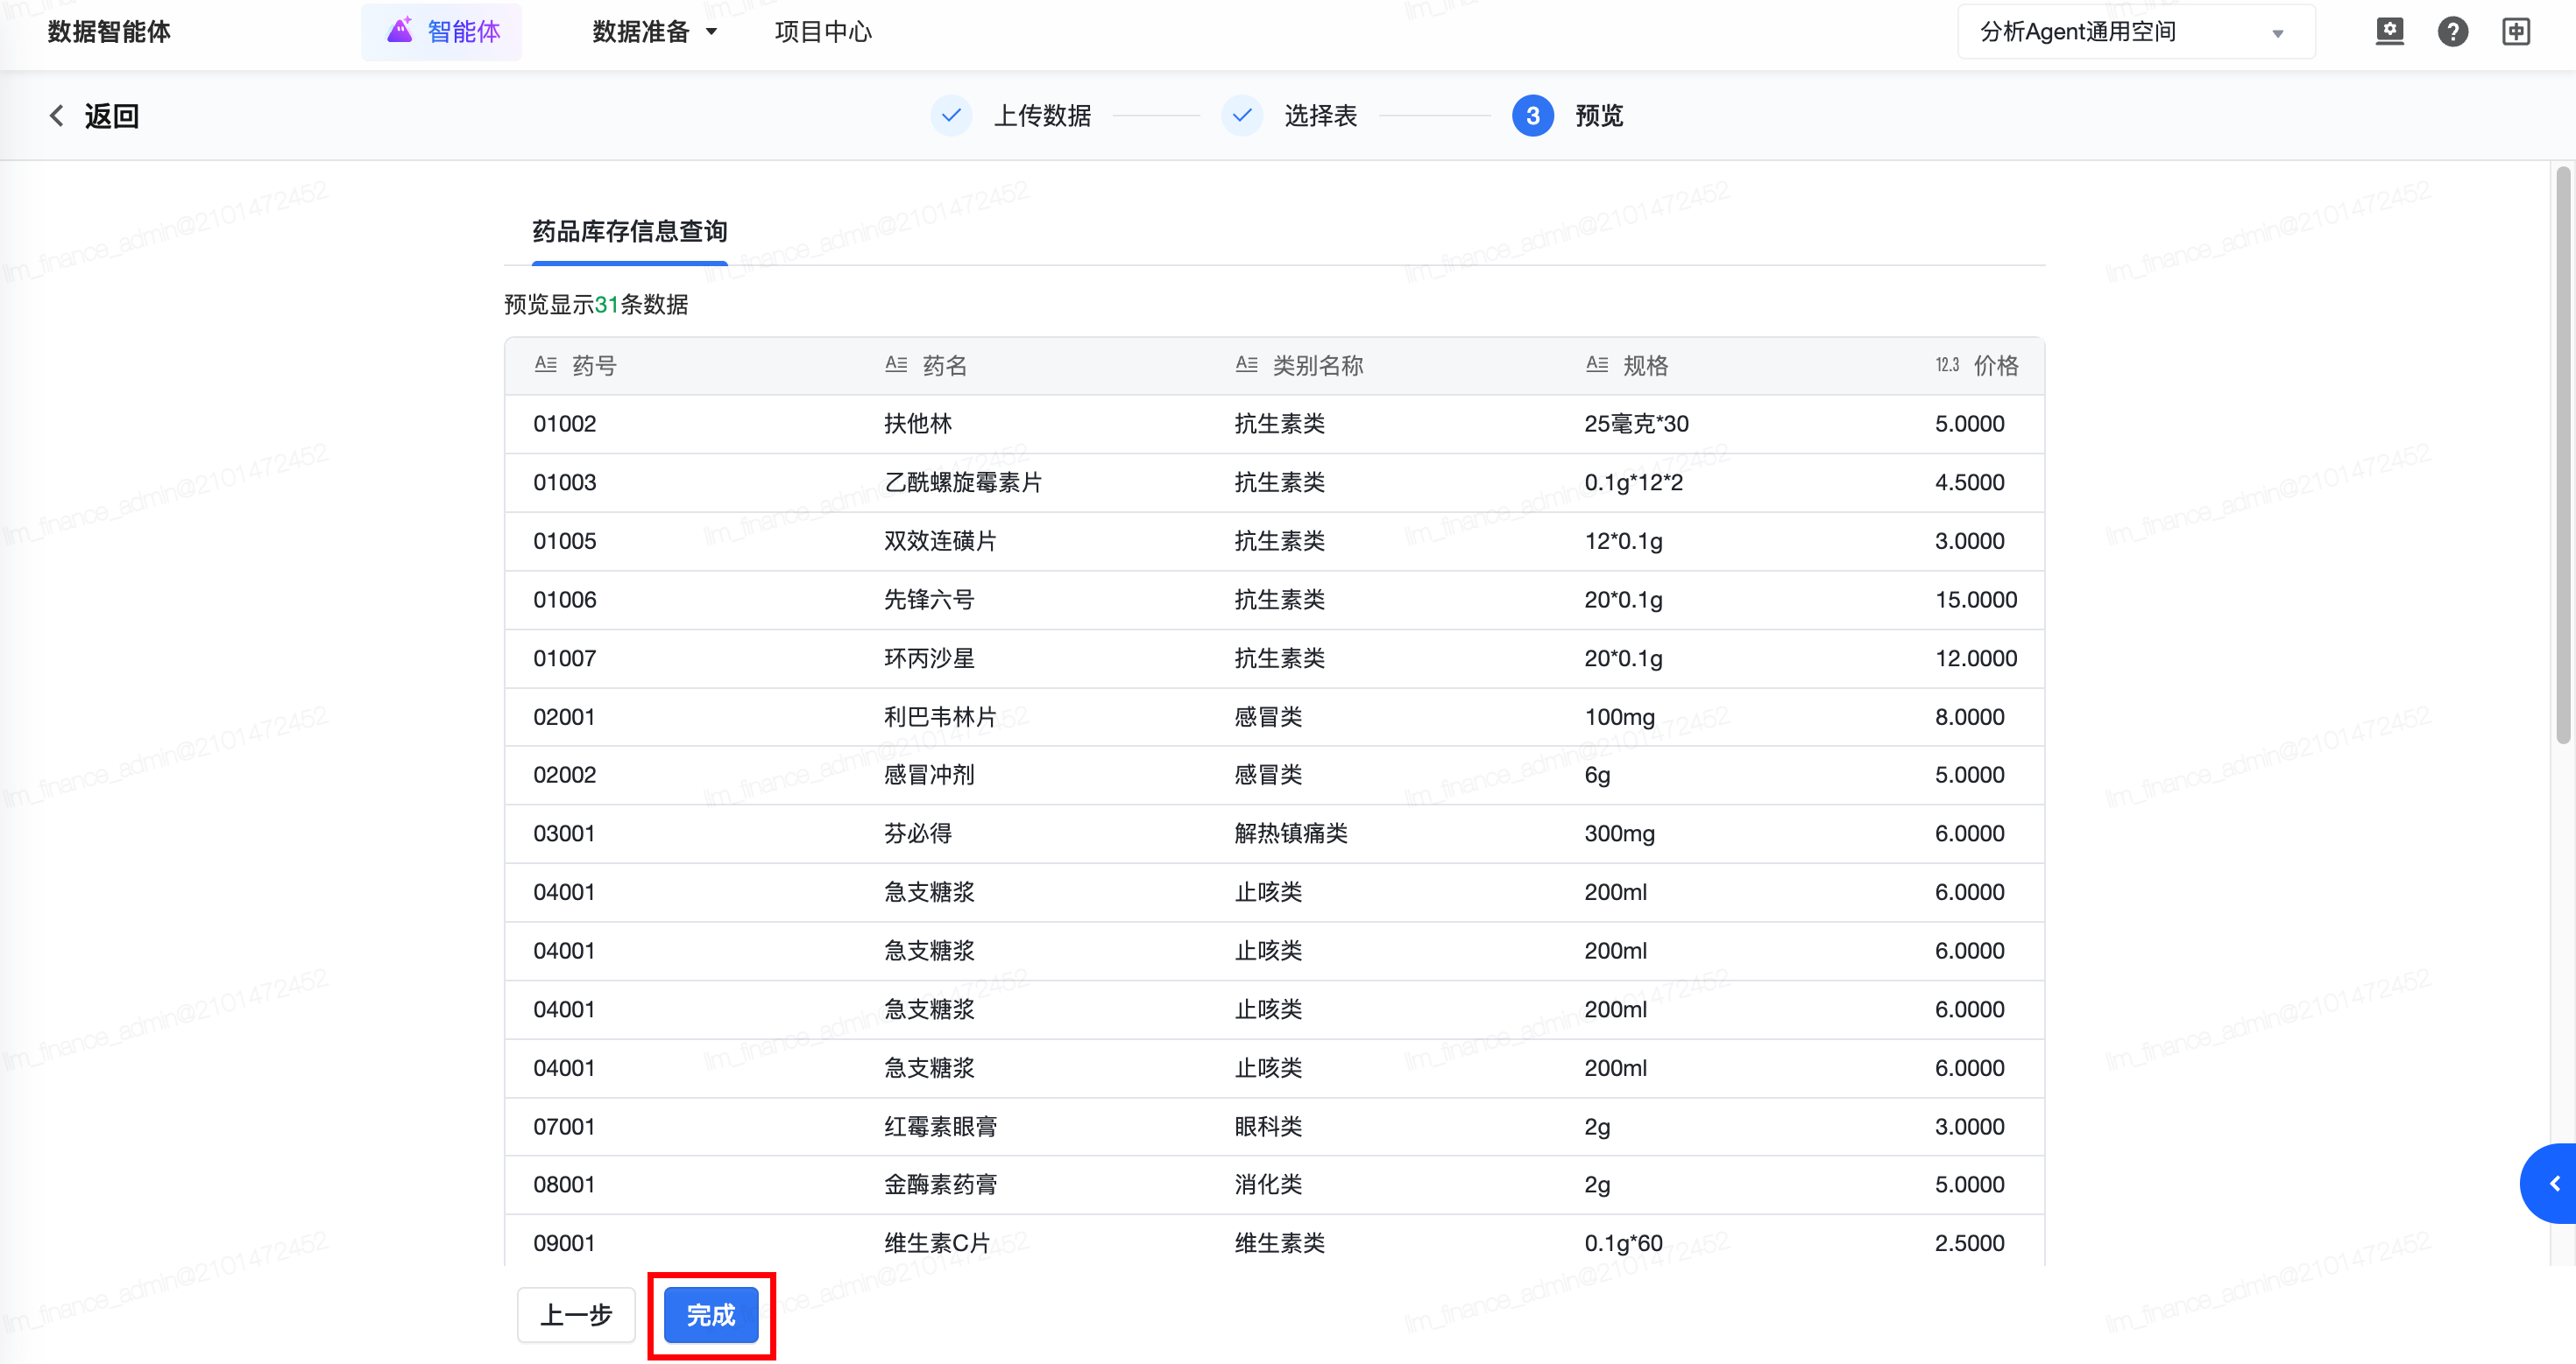2576x1364 pixels.
Task: Open the help question mark icon
Action: coord(2452,32)
